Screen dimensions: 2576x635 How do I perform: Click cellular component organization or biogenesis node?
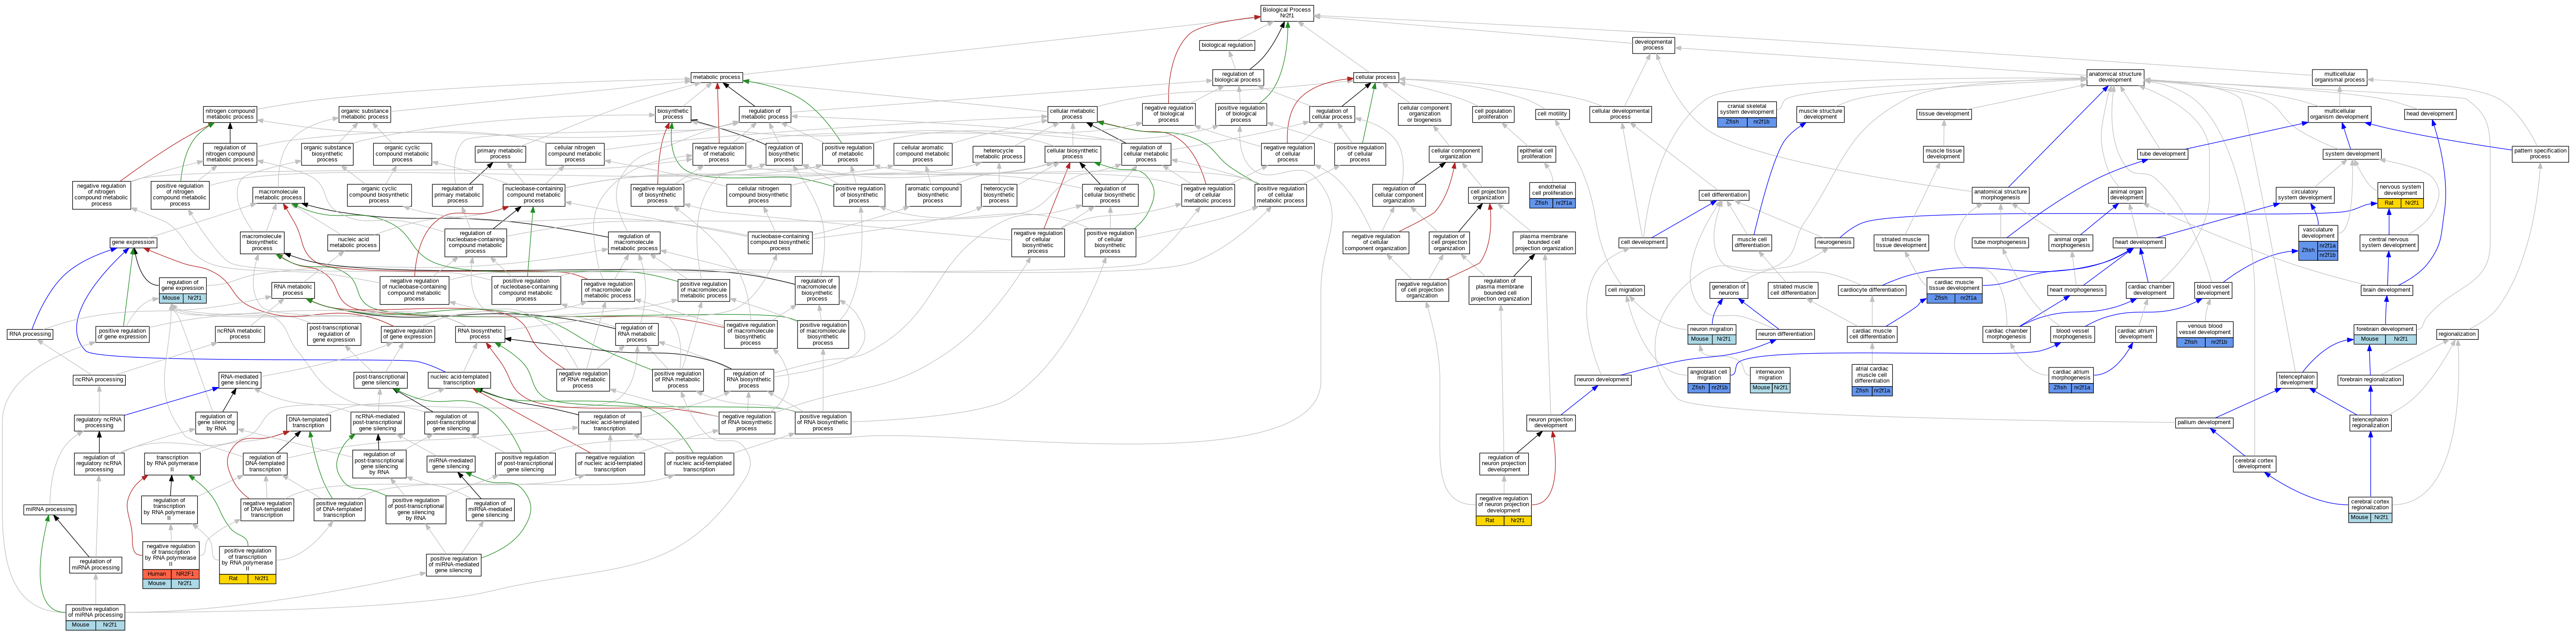coord(1424,114)
